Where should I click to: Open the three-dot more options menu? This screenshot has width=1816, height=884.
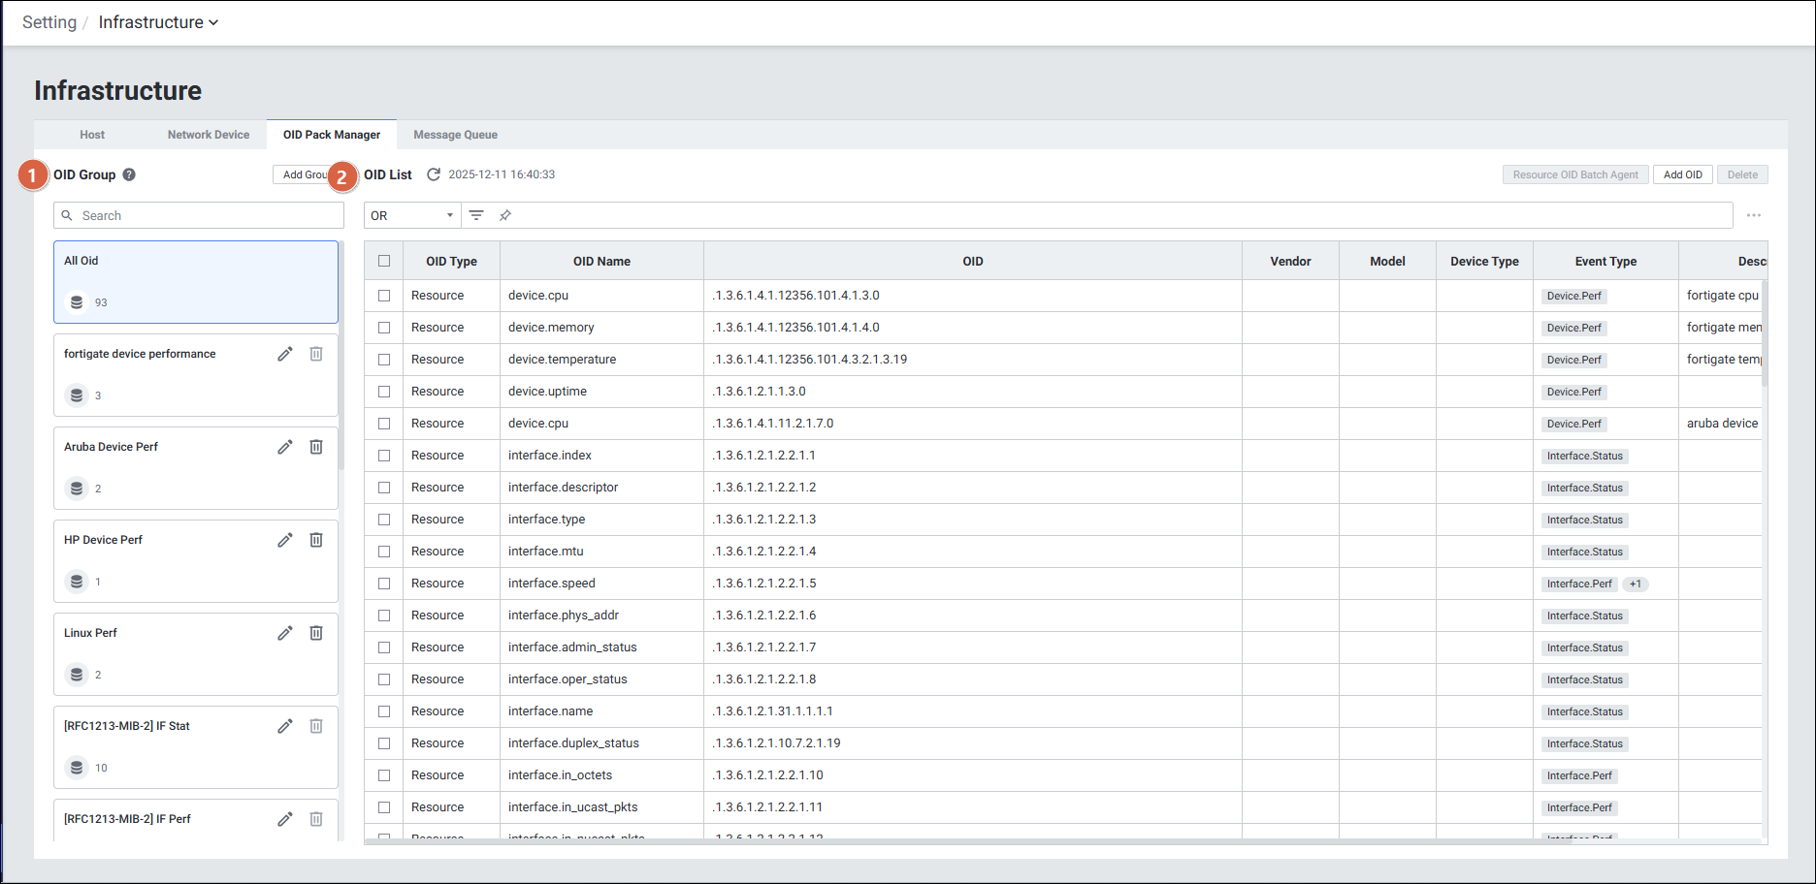[x=1754, y=215]
